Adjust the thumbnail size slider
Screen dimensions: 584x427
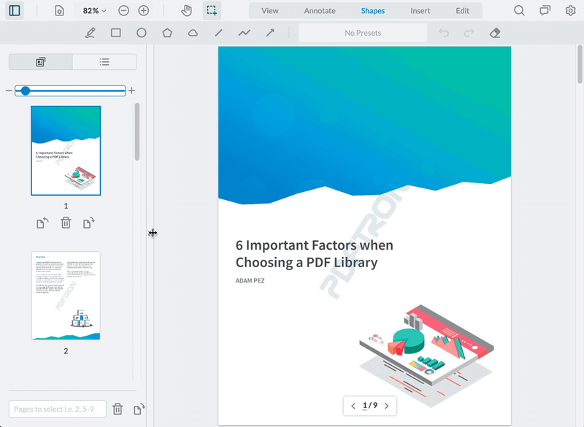point(26,91)
